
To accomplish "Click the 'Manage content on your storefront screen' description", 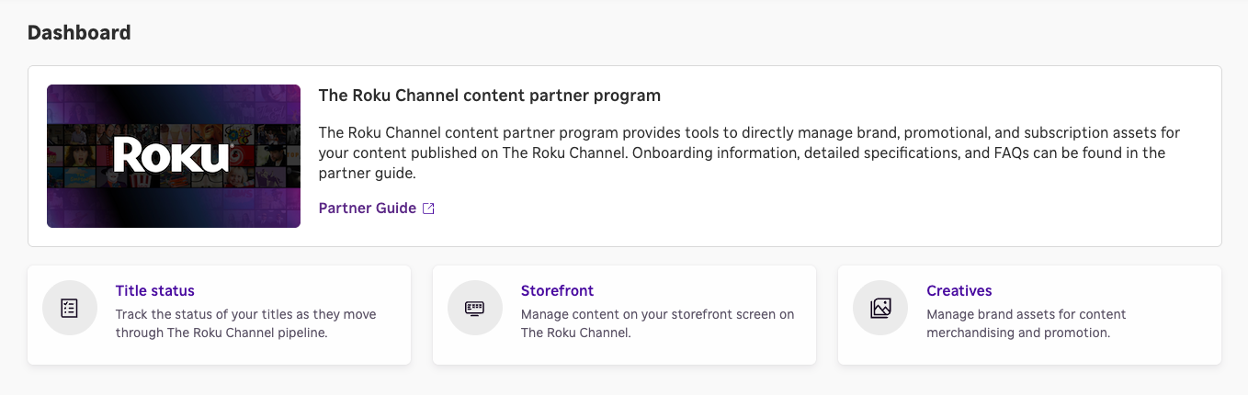I will coord(658,323).
